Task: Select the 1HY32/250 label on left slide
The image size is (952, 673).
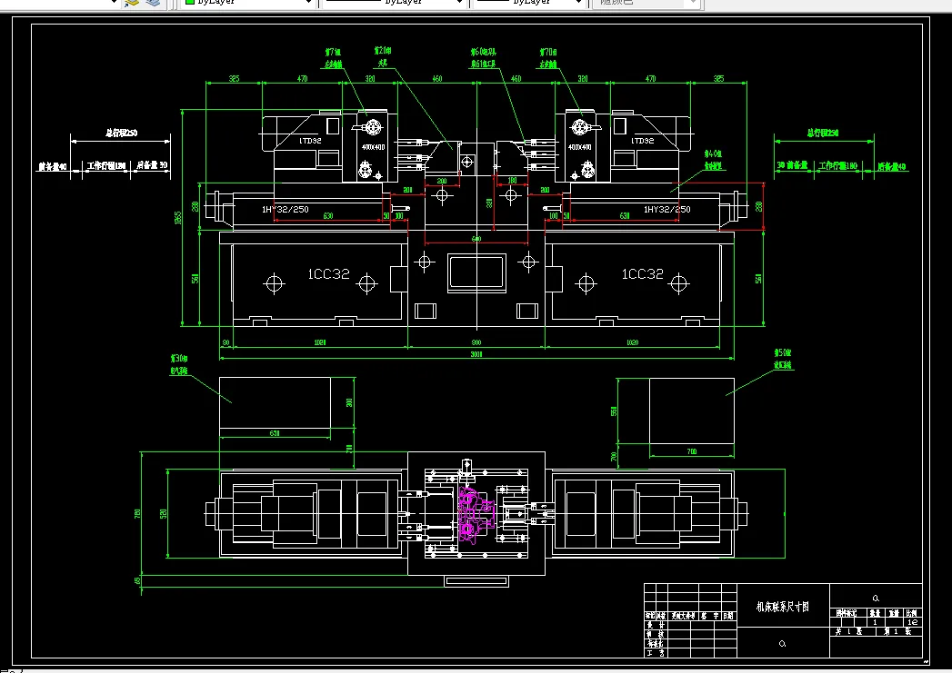Action: (286, 209)
